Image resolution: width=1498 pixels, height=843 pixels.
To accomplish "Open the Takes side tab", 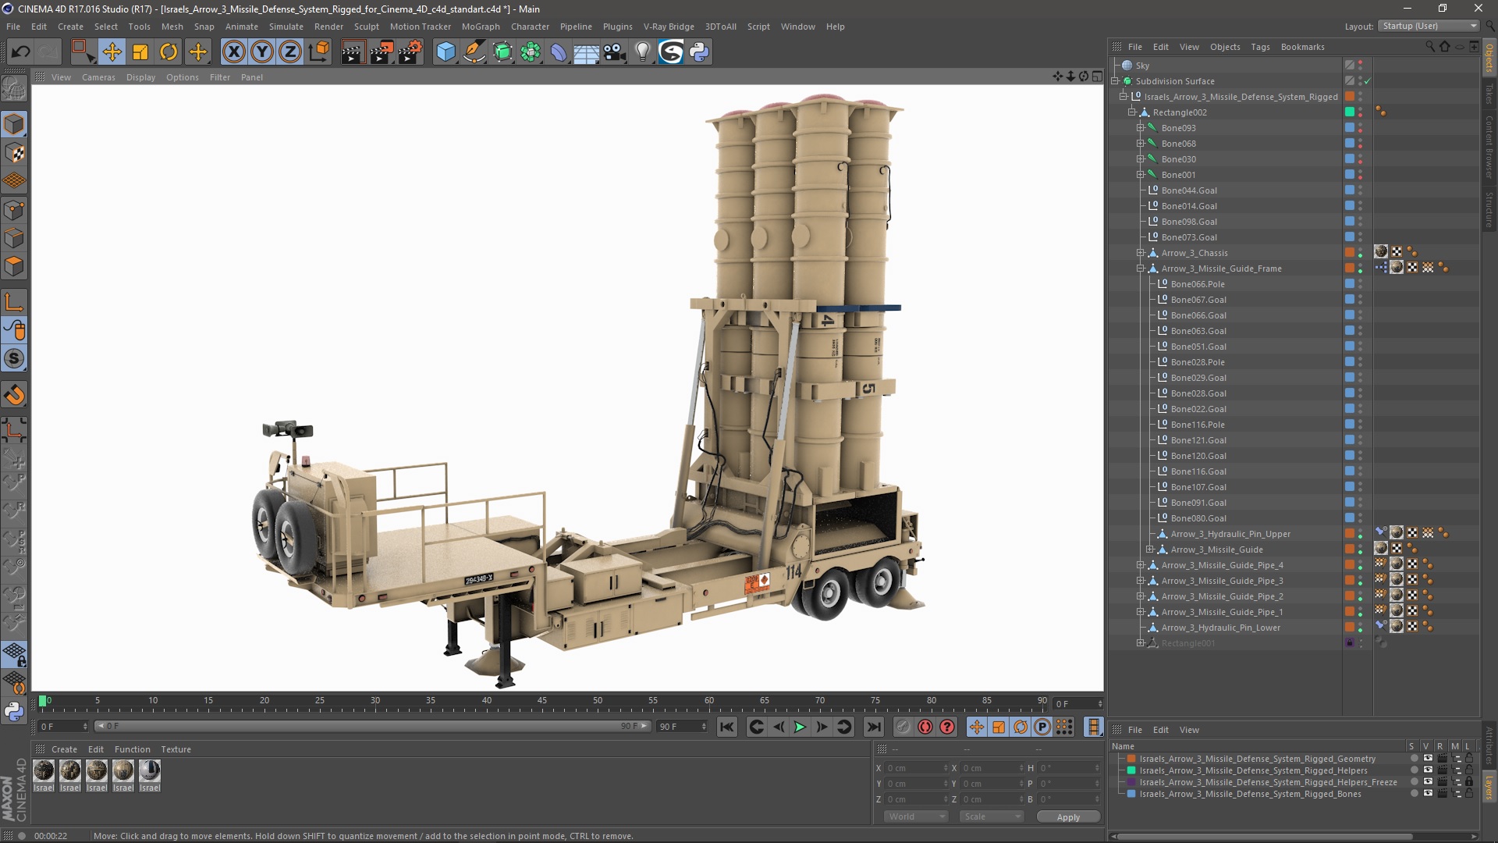I will click(x=1489, y=94).
